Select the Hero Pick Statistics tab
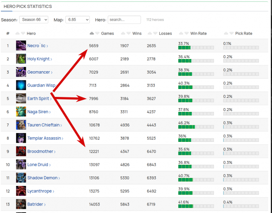272x213 pixels. pyautogui.click(x=28, y=6)
